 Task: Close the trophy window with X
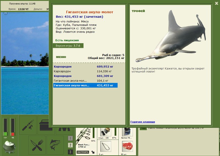216,3
